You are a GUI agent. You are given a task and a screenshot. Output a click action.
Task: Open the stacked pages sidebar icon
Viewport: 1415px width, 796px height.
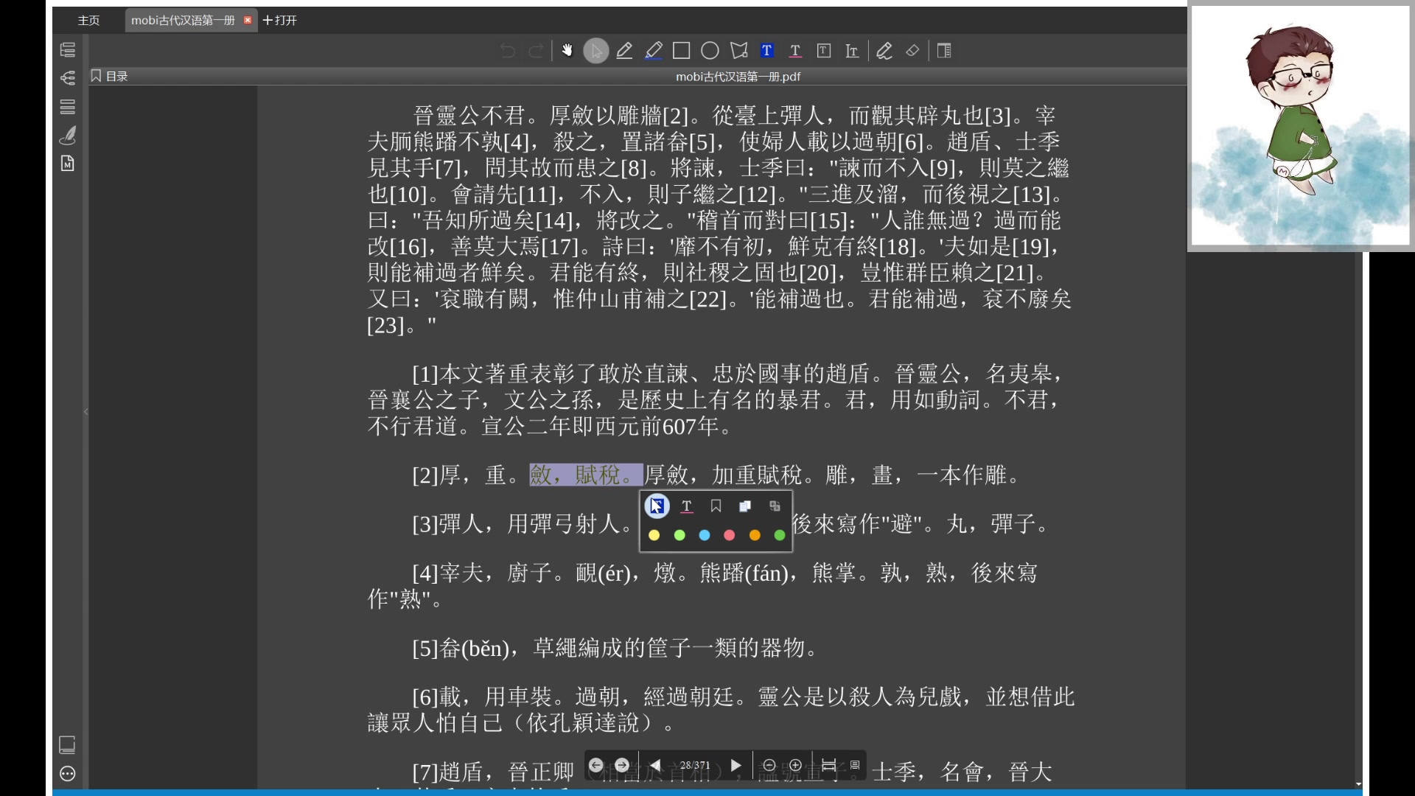tap(68, 107)
